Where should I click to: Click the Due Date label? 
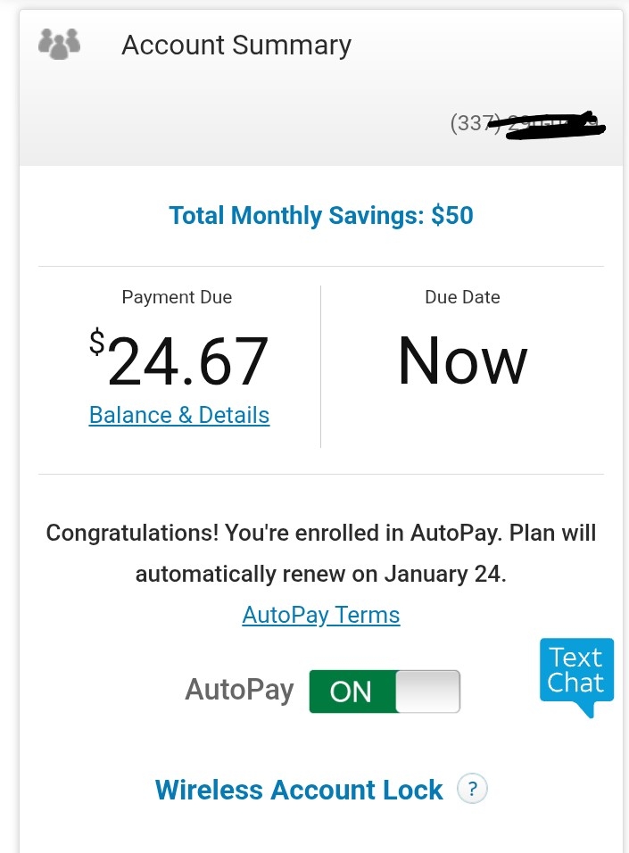(462, 297)
